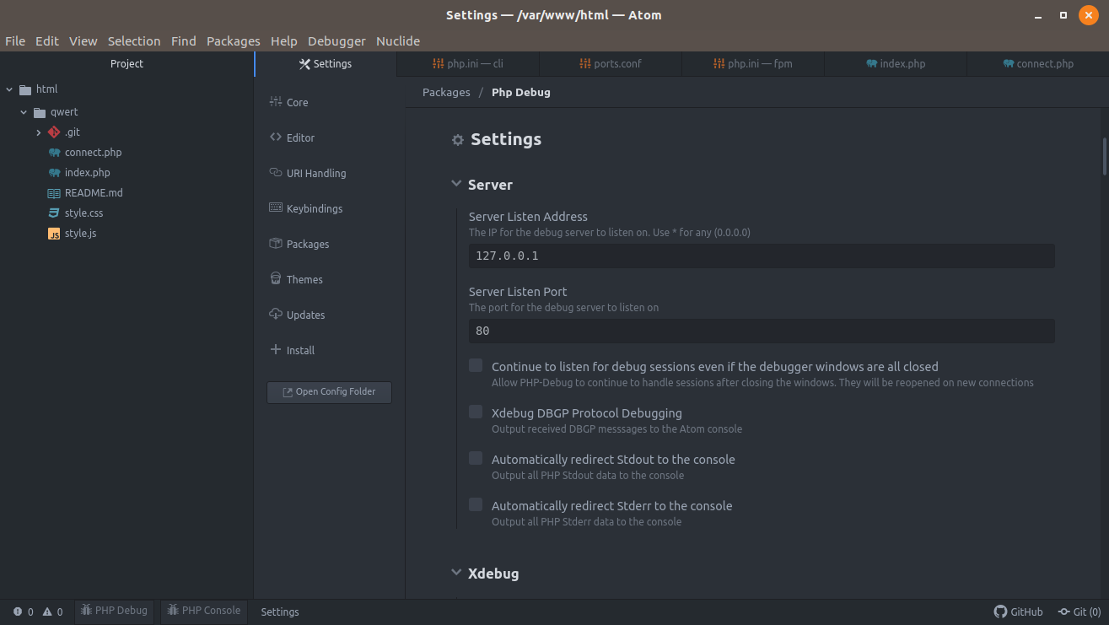Click the PHP icon beside connect.php in the tree

54,153
